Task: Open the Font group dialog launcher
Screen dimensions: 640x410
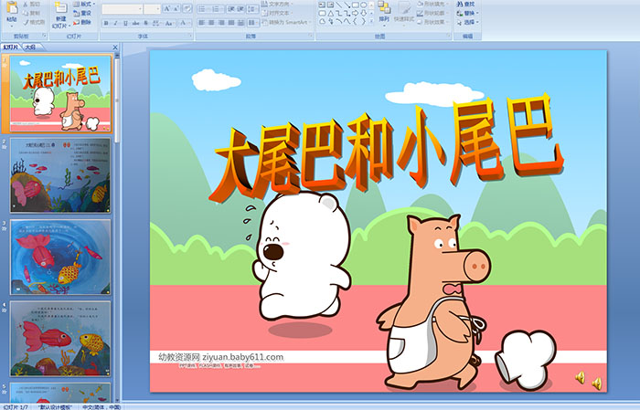Action: click(190, 36)
